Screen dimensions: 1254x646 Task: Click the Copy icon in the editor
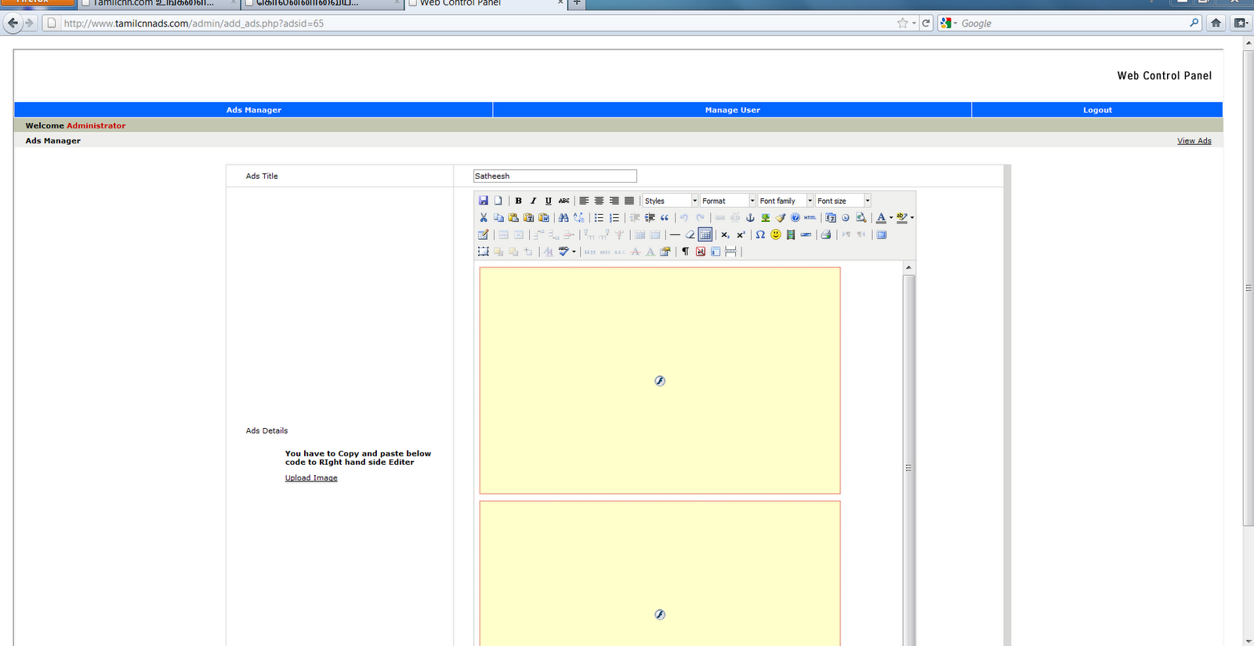click(498, 218)
